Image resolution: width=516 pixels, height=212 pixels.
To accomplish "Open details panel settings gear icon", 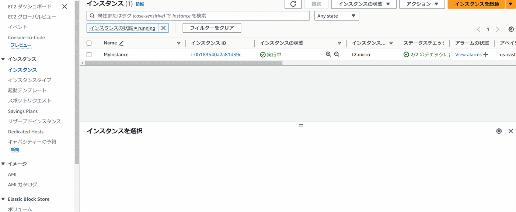I will coord(499,131).
